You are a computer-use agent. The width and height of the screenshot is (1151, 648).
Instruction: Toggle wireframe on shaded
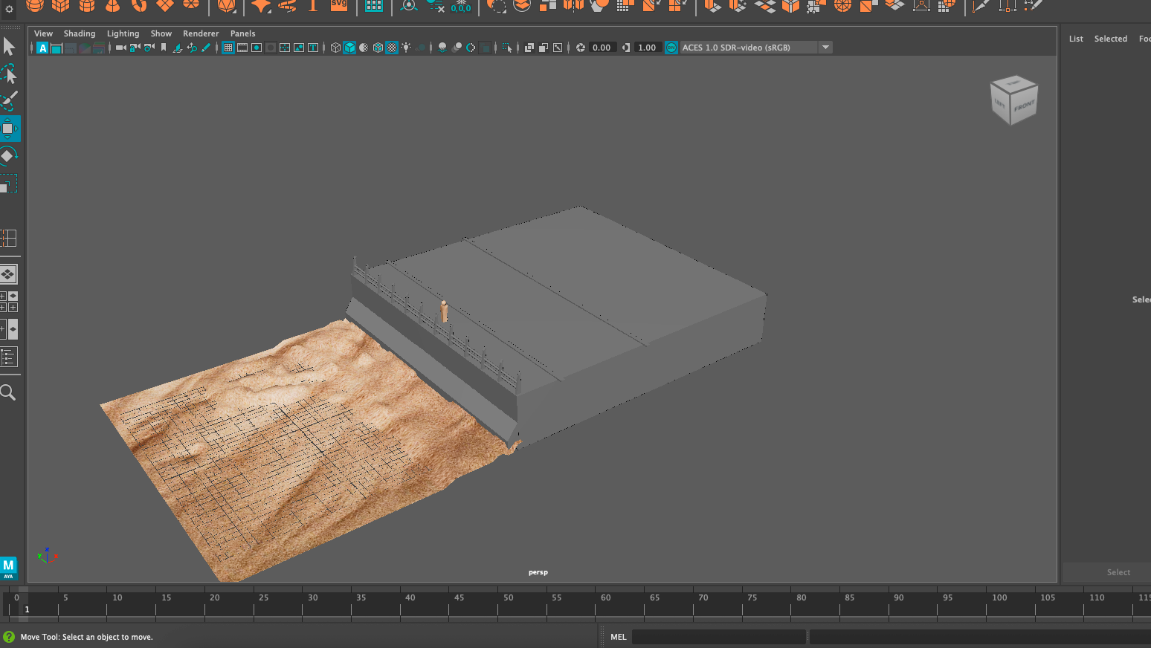coord(378,48)
